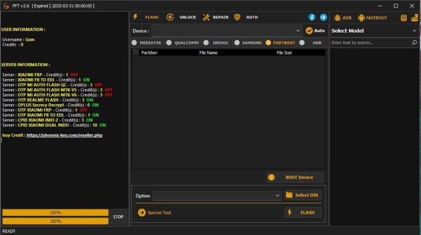Image resolution: width=421 pixels, height=235 pixels.
Task: Click the Partition column header
Action: tap(149, 53)
